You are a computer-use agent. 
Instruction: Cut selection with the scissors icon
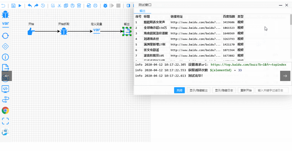[59, 6]
